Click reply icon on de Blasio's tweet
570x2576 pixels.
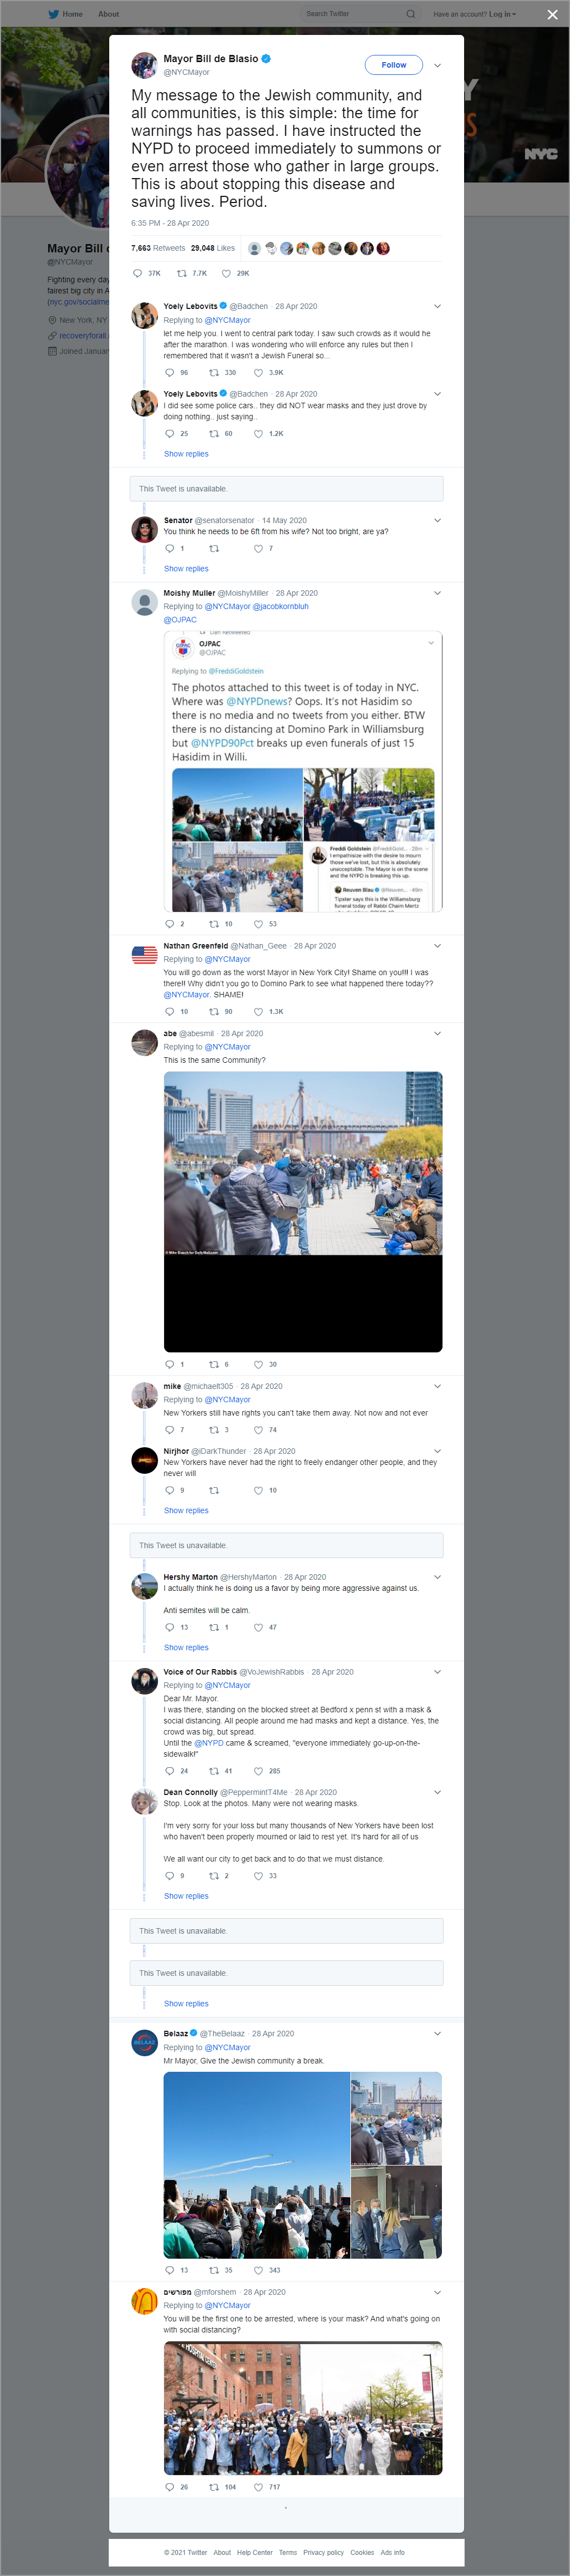pyautogui.click(x=138, y=273)
